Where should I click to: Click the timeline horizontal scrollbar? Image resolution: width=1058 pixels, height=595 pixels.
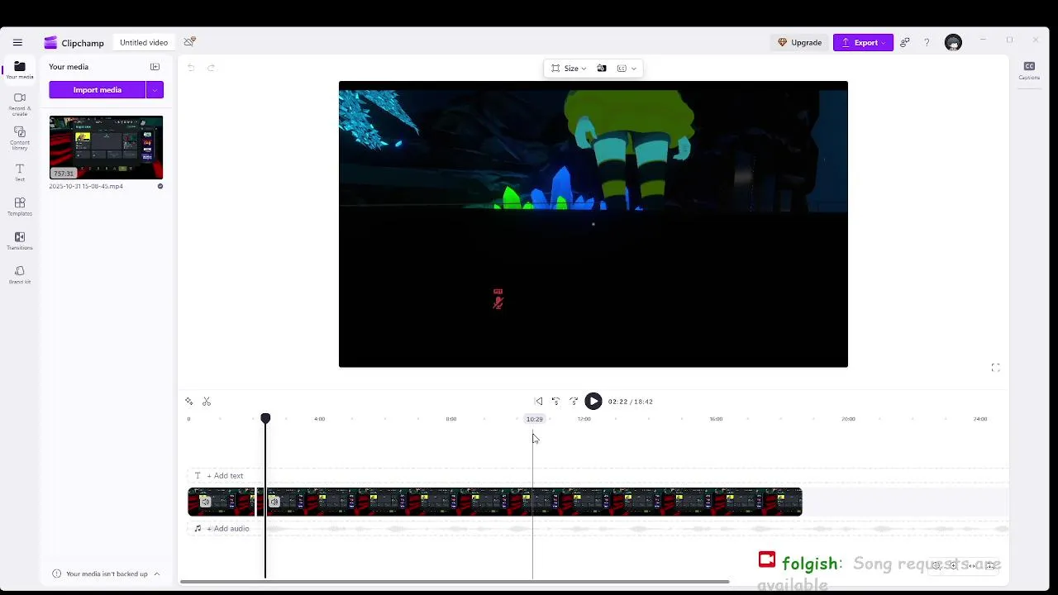pos(455,582)
